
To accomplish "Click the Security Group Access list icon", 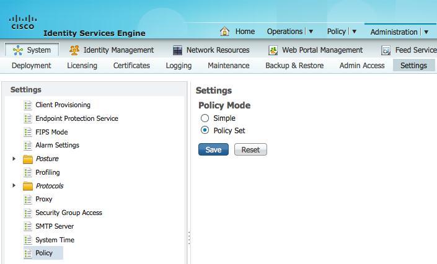I will coord(28,213).
